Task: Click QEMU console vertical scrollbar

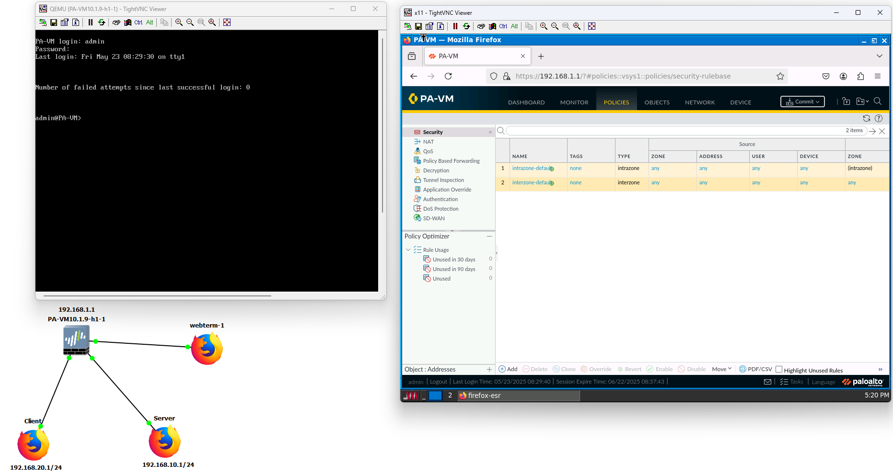Action: coord(382,124)
